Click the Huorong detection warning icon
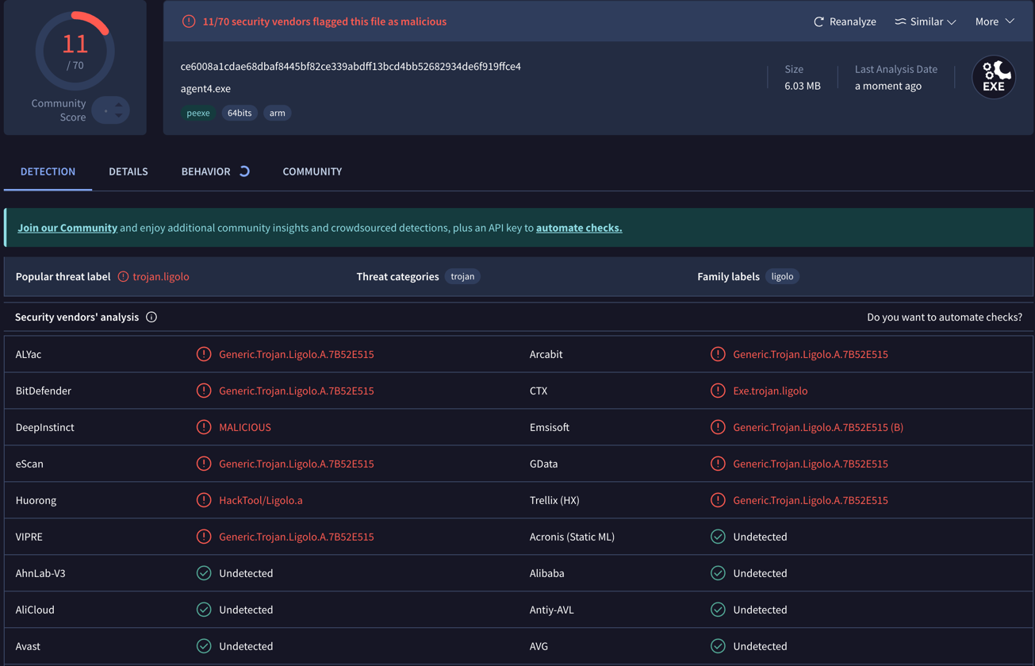Image resolution: width=1035 pixels, height=666 pixels. [204, 500]
